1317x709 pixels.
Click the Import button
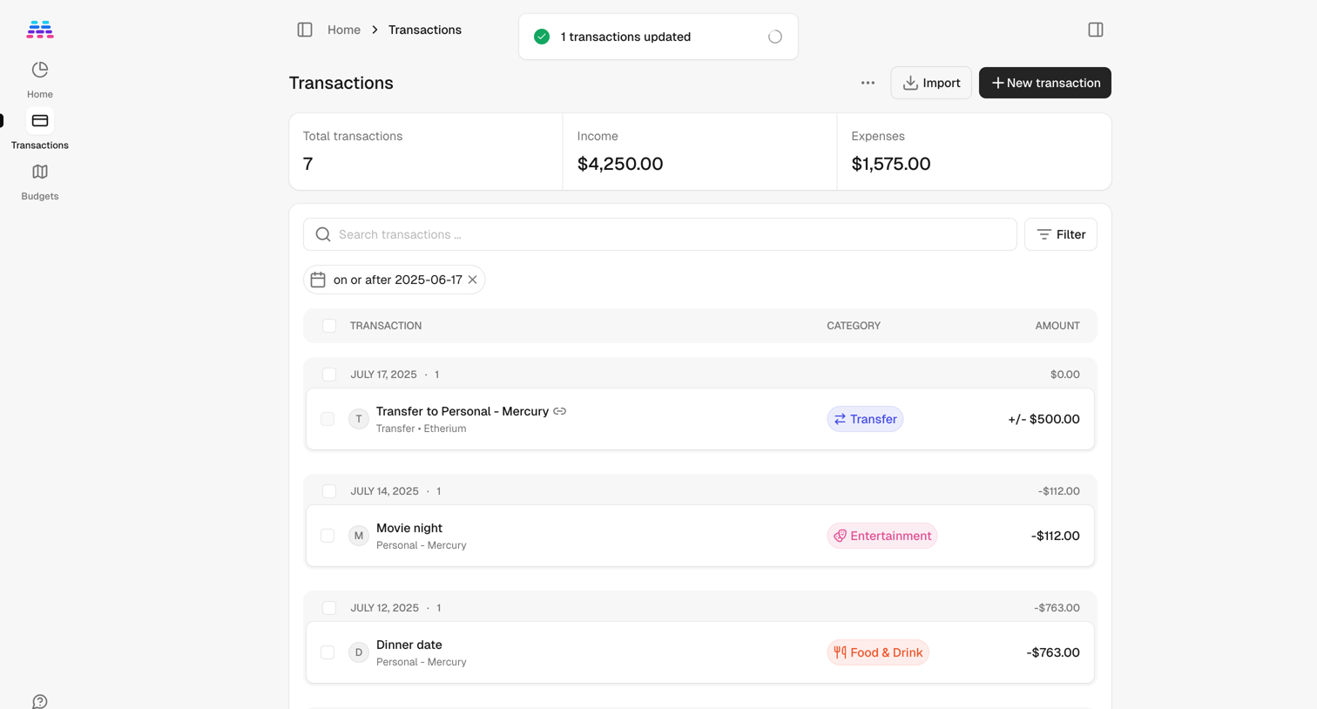[931, 83]
